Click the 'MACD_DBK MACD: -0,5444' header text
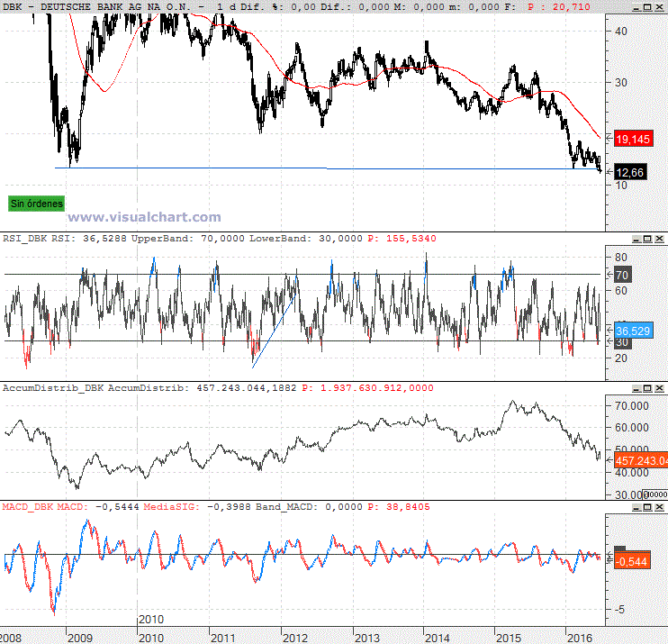The height and width of the screenshot is (644, 668). [71, 507]
